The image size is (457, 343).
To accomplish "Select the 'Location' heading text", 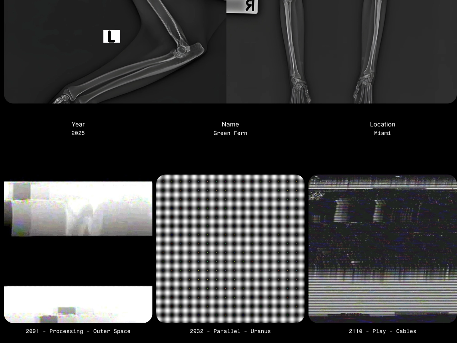I will [x=382, y=124].
